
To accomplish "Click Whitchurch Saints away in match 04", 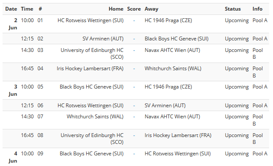I will click(173, 69).
